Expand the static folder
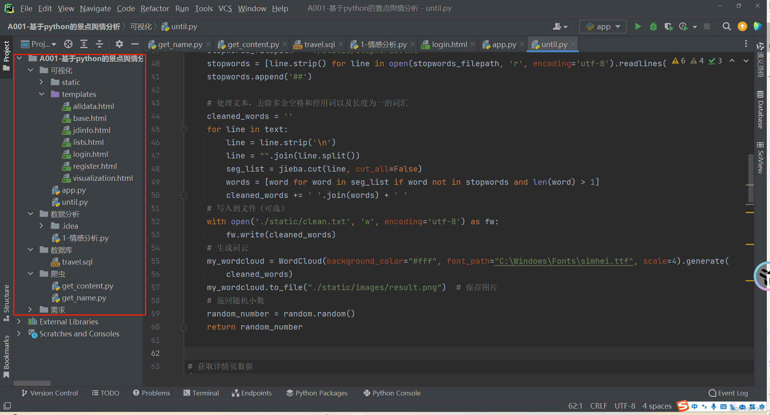The height and width of the screenshot is (415, 770). pyautogui.click(x=42, y=82)
